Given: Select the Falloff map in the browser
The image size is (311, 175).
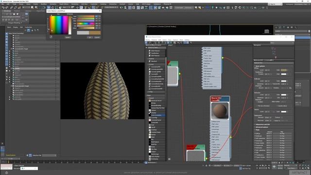Looking at the screenshot, I should (x=153, y=127).
